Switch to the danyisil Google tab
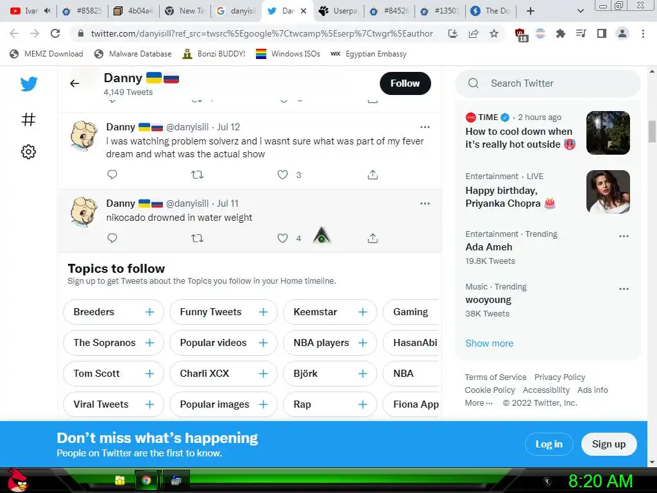The image size is (657, 493). coord(236,11)
